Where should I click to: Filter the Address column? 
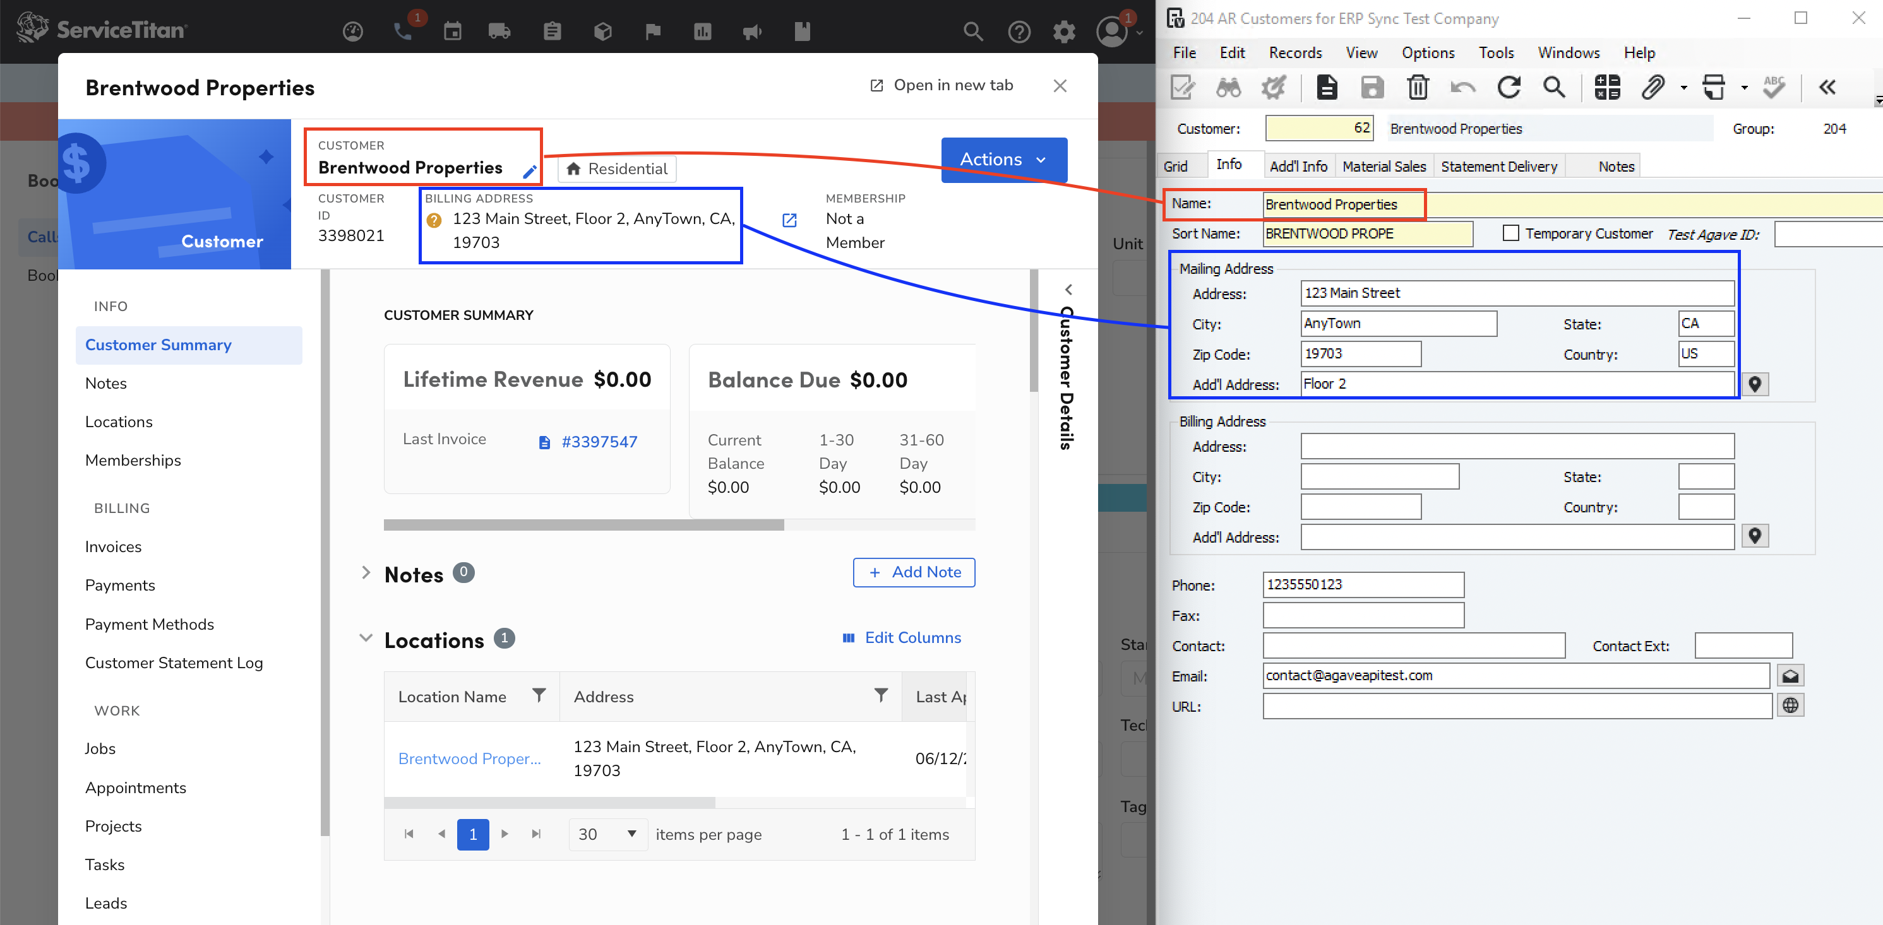[882, 695]
